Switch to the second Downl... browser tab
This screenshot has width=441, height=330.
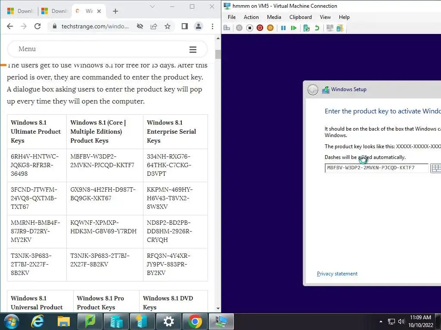pyautogui.click(x=55, y=11)
